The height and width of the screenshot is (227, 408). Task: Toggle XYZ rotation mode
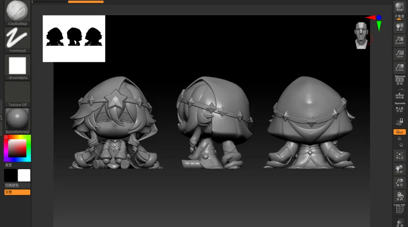pyautogui.click(x=399, y=132)
